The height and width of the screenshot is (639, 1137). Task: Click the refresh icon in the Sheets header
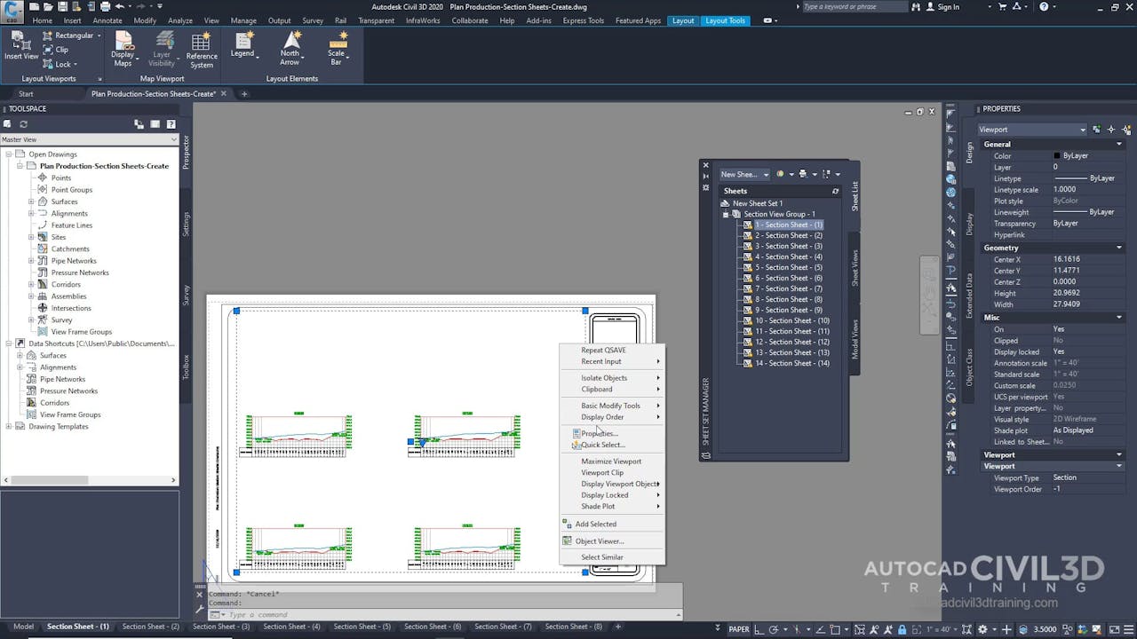836,191
